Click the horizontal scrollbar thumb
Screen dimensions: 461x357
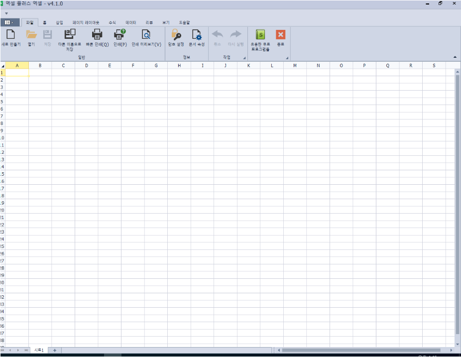[x=361, y=350]
